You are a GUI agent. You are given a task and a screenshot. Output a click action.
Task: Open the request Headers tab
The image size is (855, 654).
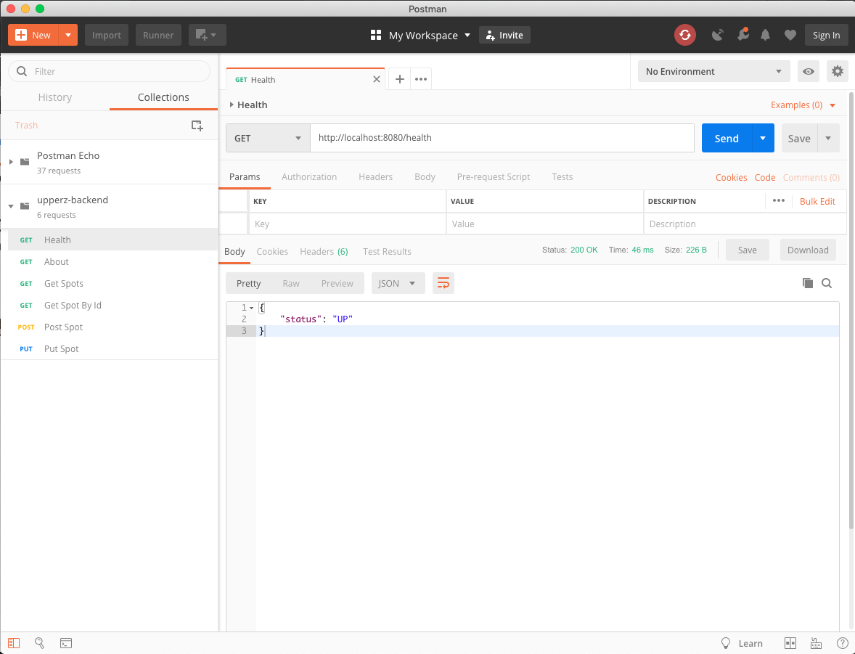376,176
